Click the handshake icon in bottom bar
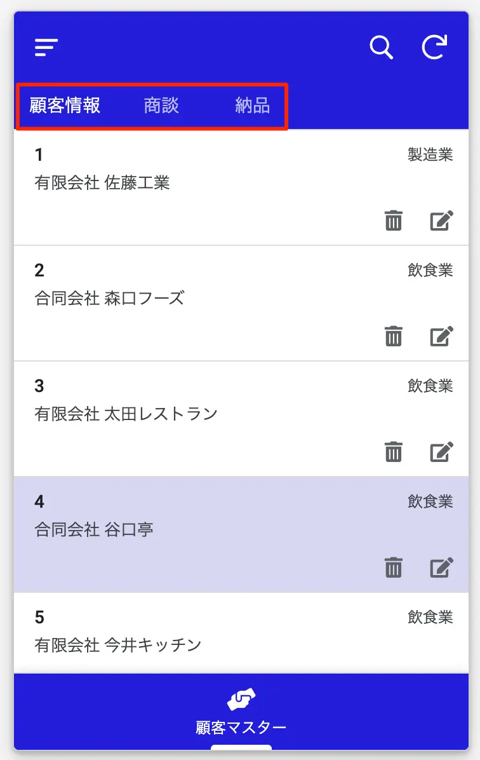Viewport: 480px width, 760px height. [241, 699]
